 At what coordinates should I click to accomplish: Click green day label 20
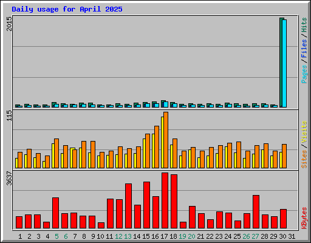[x=191, y=236]
